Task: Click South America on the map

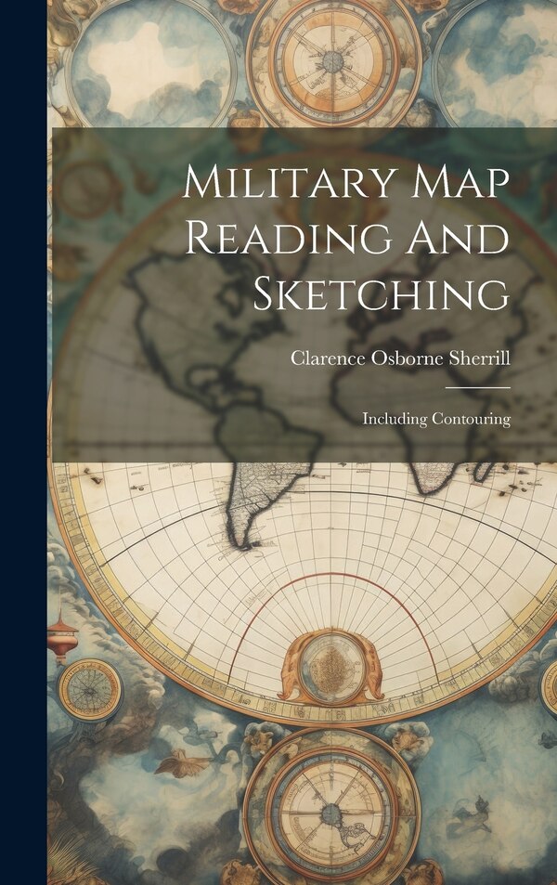Action: tap(263, 492)
